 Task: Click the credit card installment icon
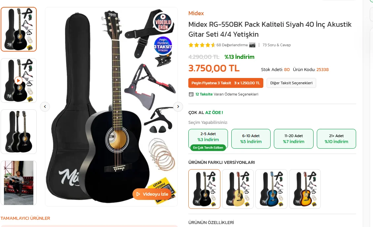click(191, 94)
